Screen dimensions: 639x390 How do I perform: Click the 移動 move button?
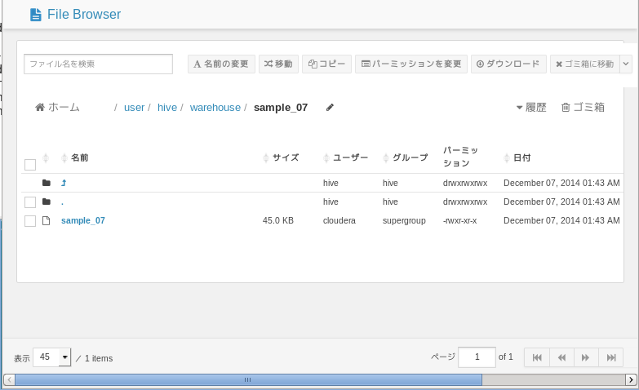(x=278, y=64)
